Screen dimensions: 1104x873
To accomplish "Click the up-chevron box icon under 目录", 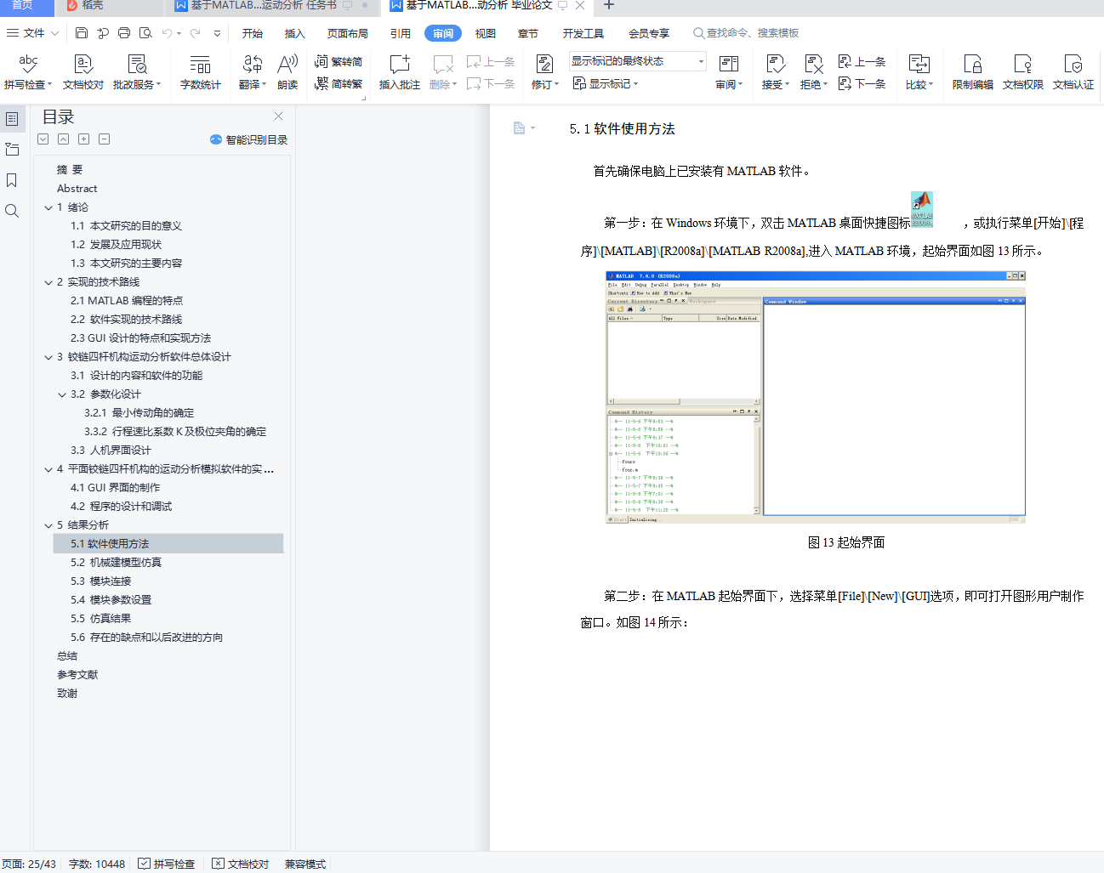I will click(x=64, y=139).
